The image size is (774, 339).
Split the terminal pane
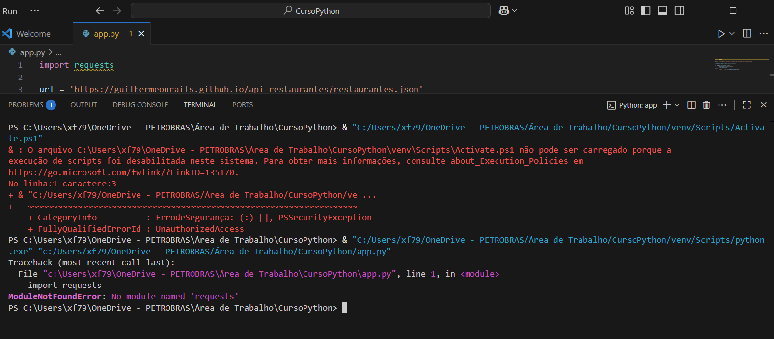(x=691, y=105)
